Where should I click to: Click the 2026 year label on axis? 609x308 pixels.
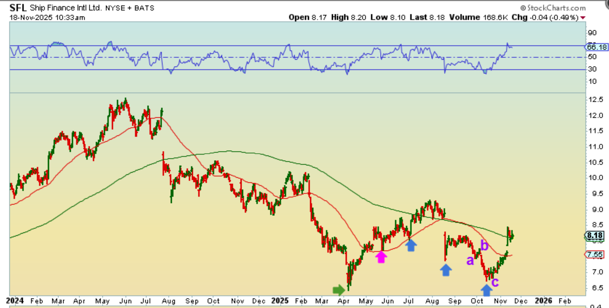click(x=543, y=300)
